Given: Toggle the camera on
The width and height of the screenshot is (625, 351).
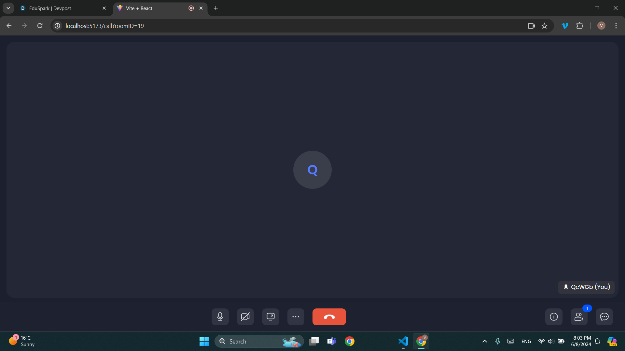Looking at the screenshot, I should (x=245, y=317).
